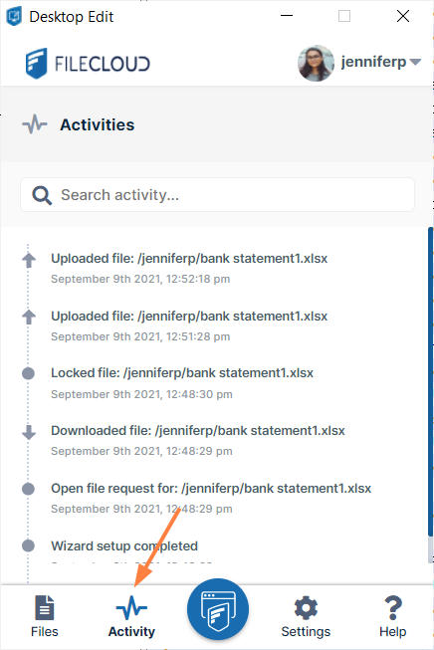Screen dimensions: 434x650
Task: Expand the jenniferp user dropdown arrow
Action: [415, 62]
